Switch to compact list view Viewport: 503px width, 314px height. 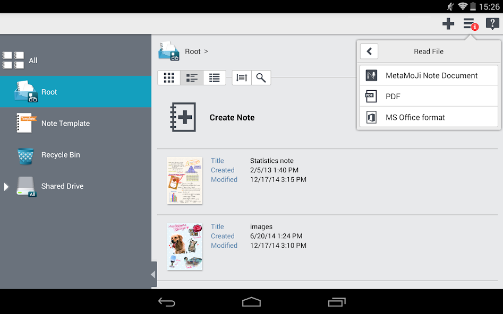pos(215,78)
